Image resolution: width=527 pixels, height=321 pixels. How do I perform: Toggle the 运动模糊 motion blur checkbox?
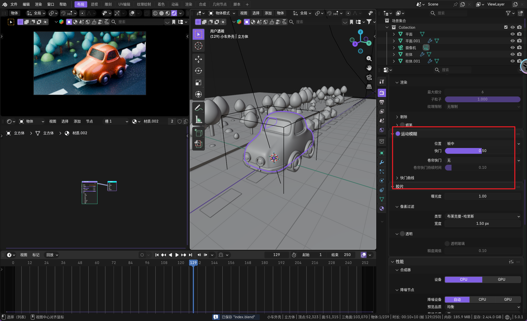pyautogui.click(x=398, y=134)
